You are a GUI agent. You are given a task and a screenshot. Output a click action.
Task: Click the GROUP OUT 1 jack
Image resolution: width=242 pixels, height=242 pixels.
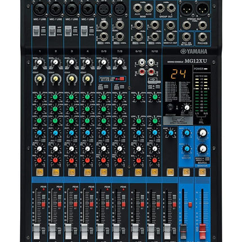point(160,8)
